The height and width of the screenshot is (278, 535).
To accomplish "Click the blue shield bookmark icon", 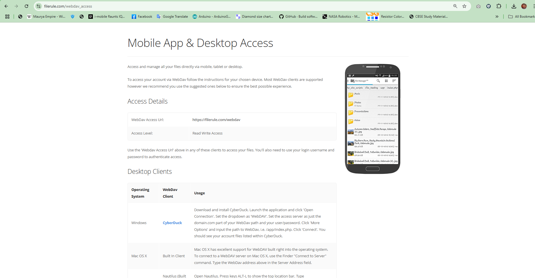I will click(x=73, y=17).
